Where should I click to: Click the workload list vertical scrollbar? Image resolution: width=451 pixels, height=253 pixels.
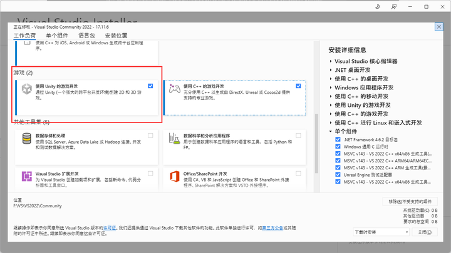point(316,144)
